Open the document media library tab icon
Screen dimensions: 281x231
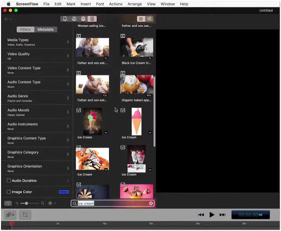tap(65, 19)
